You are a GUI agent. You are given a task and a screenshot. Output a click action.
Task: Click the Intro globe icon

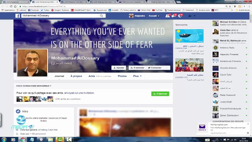18,111
